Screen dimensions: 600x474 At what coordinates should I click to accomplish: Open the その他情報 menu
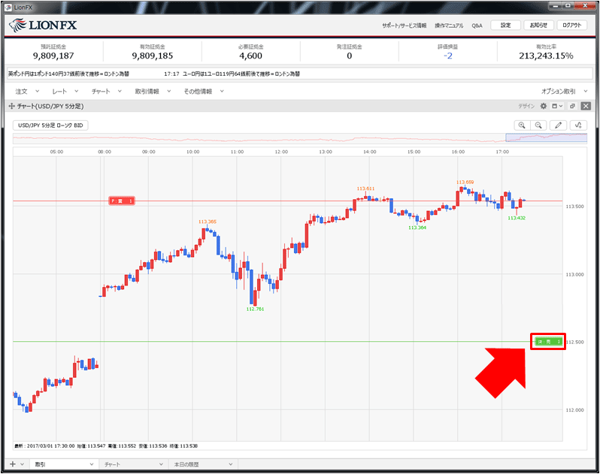pyautogui.click(x=204, y=92)
